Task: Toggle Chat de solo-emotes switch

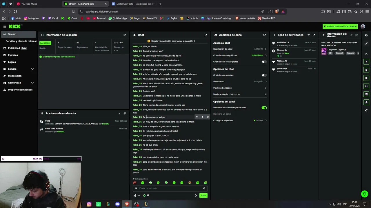Action: [x=264, y=75]
